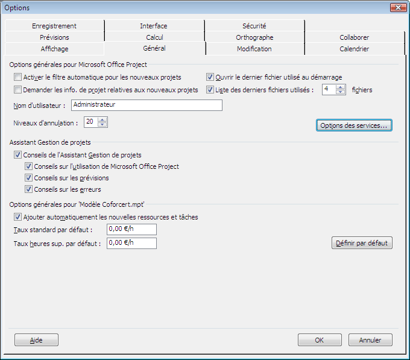Open the Affichage tab
Image resolution: width=410 pixels, height=360 pixels.
(54, 49)
